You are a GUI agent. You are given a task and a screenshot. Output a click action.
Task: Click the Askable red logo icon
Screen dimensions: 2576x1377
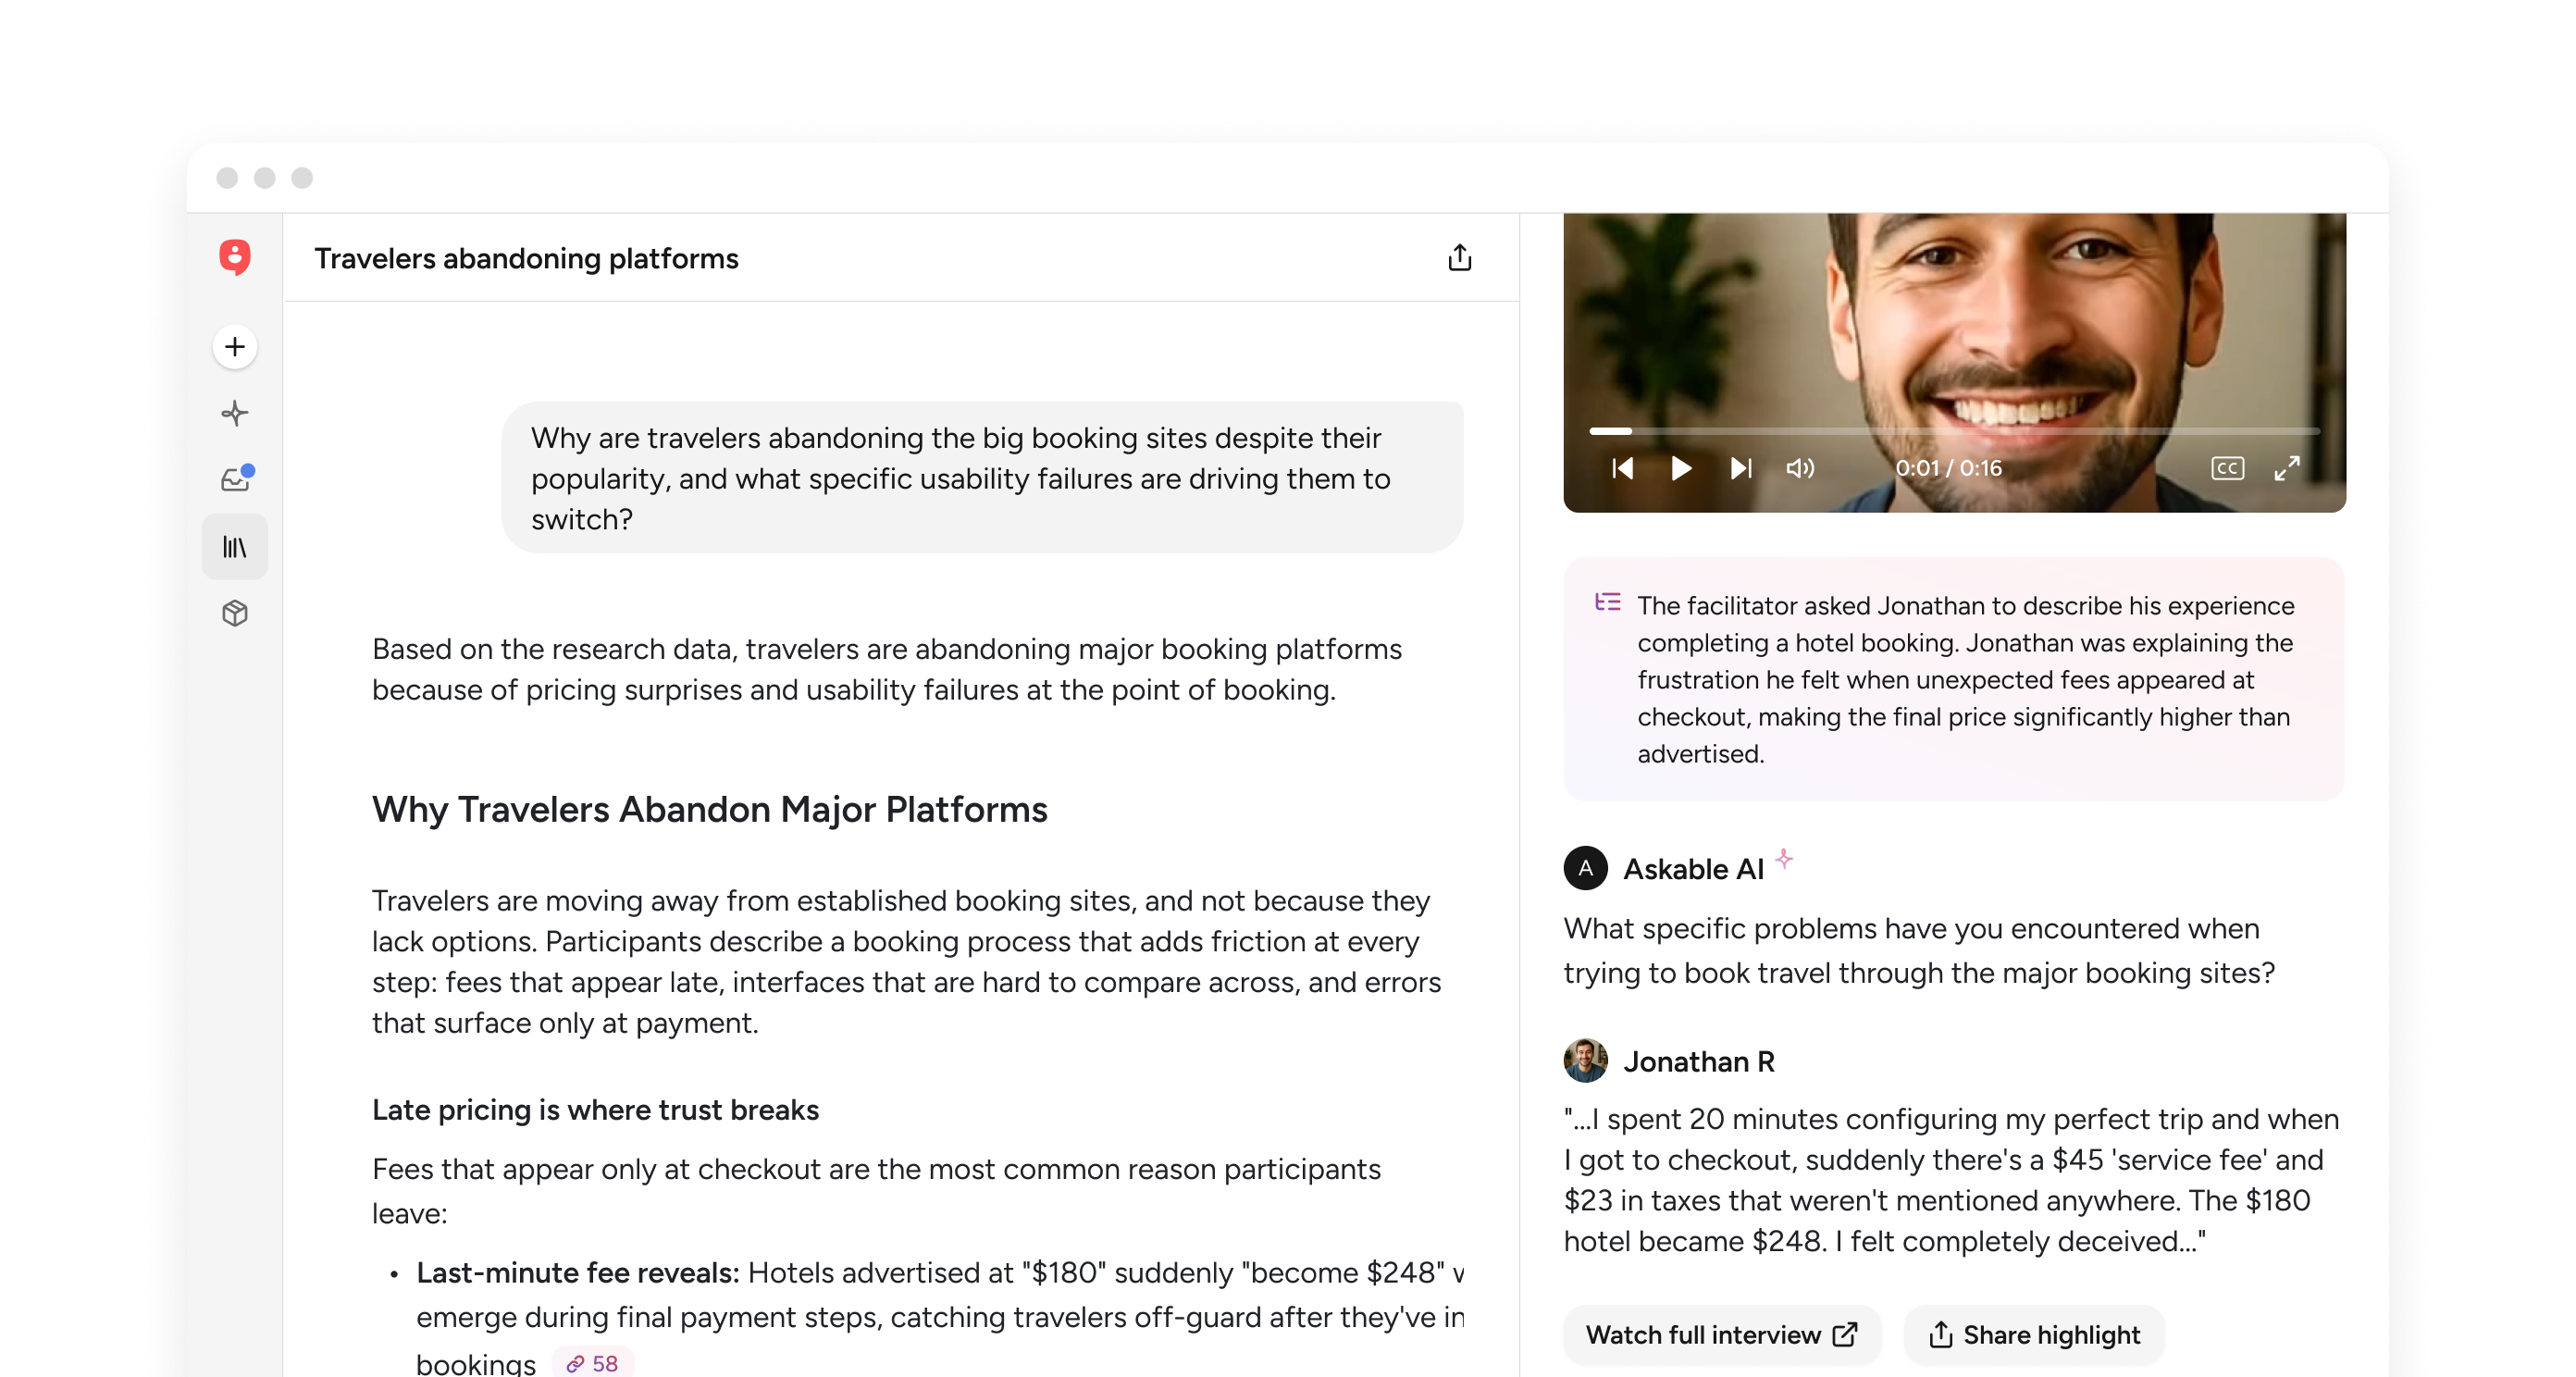(234, 257)
